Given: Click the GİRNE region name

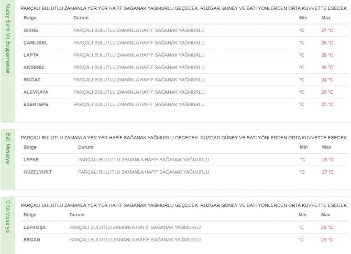Looking at the screenshot, I should coord(31,30).
